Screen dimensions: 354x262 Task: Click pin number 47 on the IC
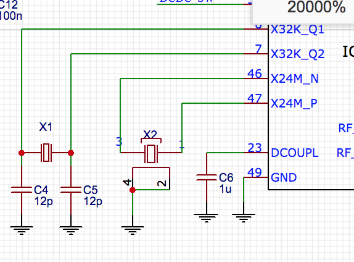pos(255,98)
